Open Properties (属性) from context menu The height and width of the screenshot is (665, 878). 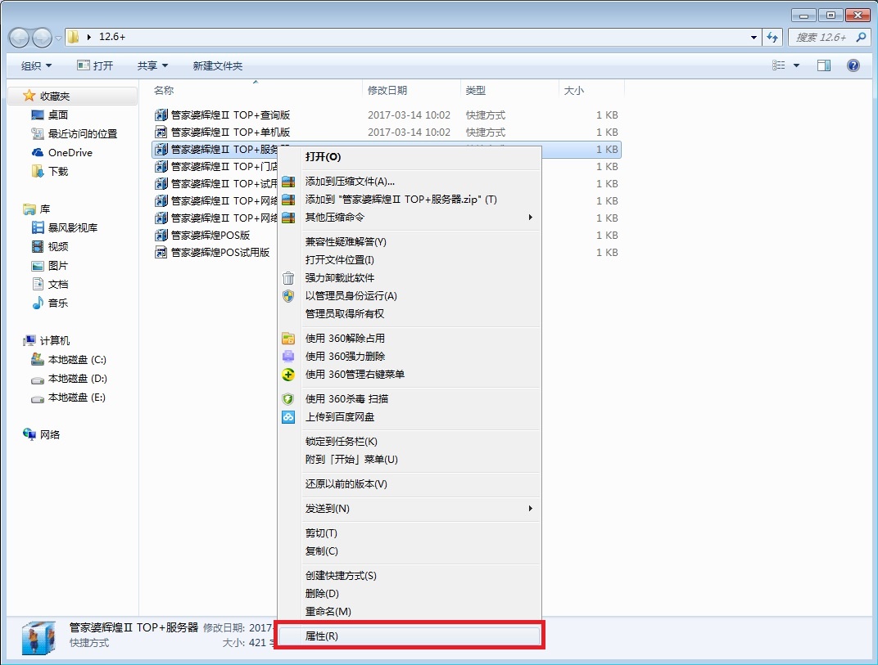point(410,636)
